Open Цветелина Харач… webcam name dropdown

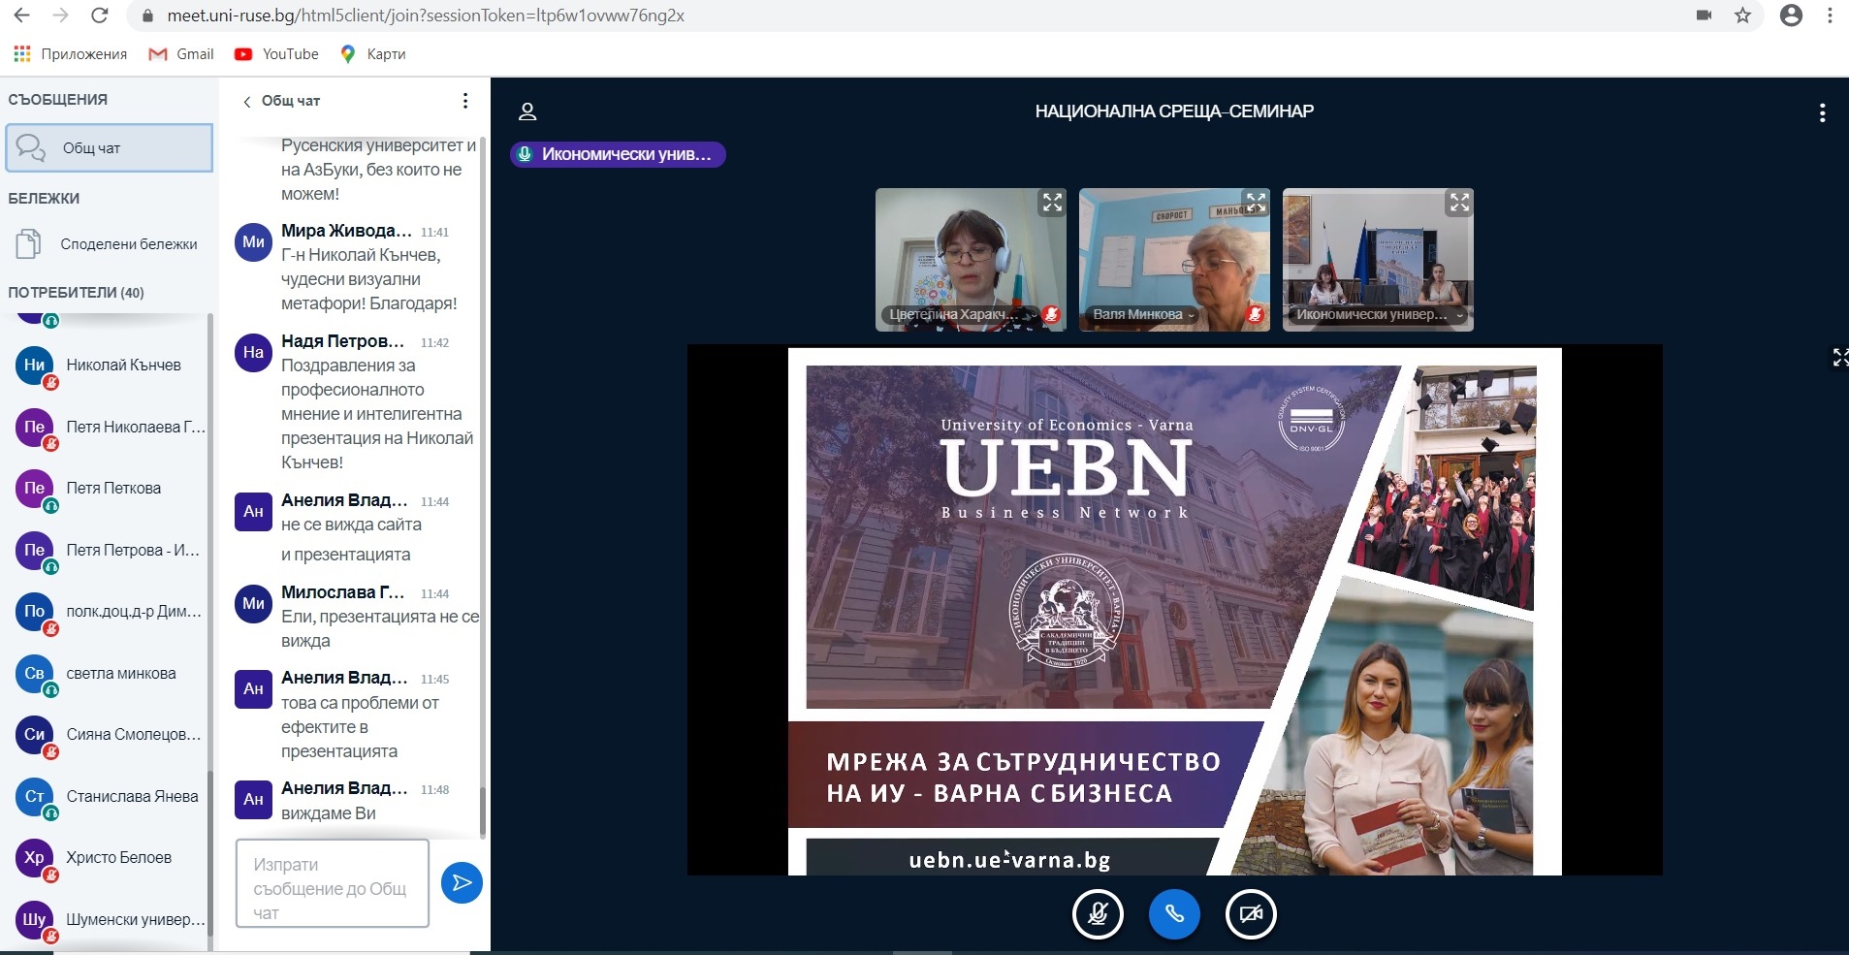[x=962, y=314]
